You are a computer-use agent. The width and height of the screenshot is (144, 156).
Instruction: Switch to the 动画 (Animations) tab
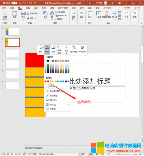52,8
